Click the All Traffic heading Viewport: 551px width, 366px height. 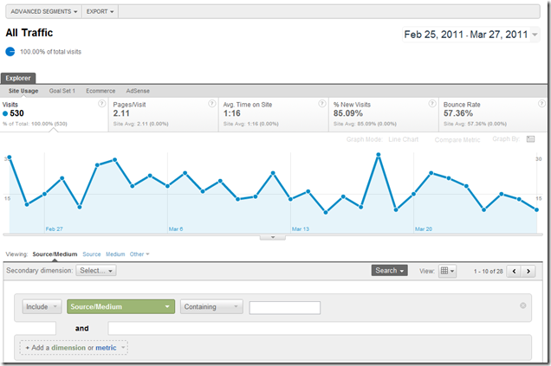(29, 33)
